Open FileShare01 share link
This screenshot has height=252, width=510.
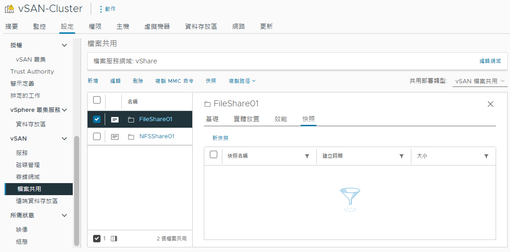156,119
